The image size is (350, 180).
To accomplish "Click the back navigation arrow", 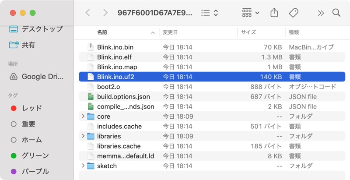I will 88,13.
